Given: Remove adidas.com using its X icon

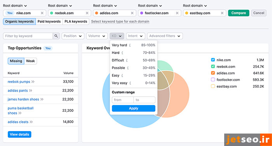Looking at the screenshot, I should [132, 13].
